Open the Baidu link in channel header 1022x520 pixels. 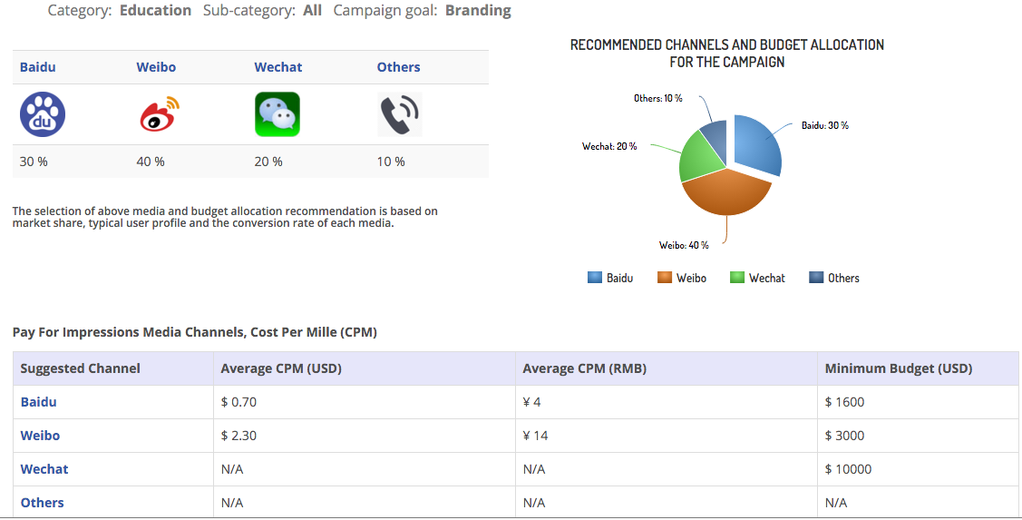click(38, 67)
